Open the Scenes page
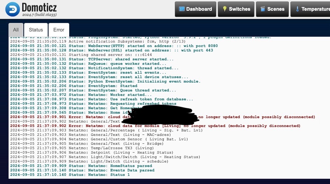The image size is (330, 184). point(272,9)
